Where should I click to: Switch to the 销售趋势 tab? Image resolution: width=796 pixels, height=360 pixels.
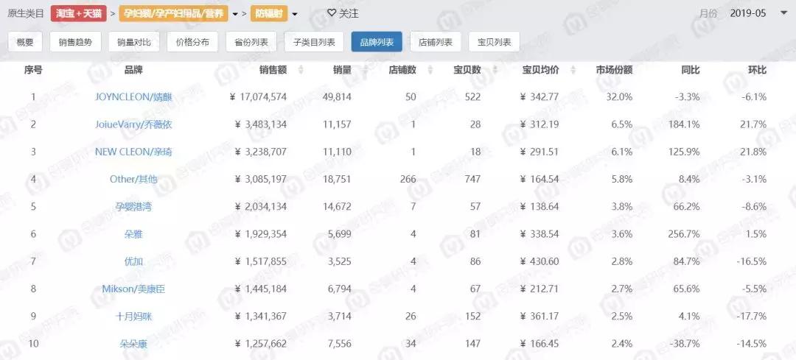[x=75, y=42]
